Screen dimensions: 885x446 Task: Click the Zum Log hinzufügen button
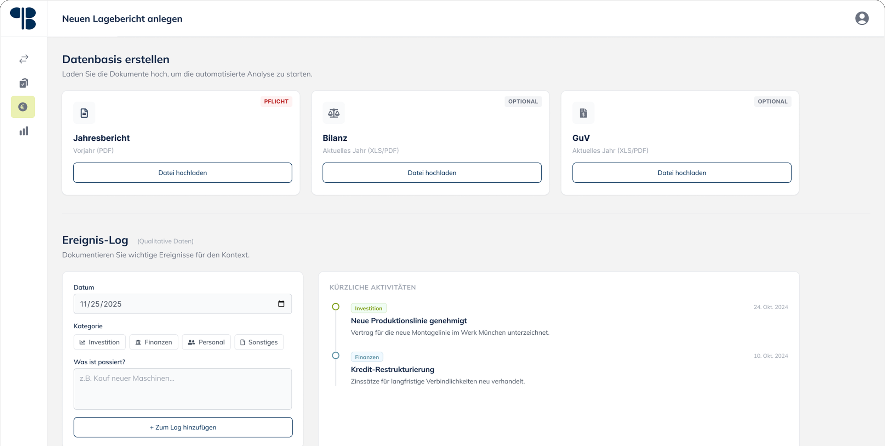point(183,427)
